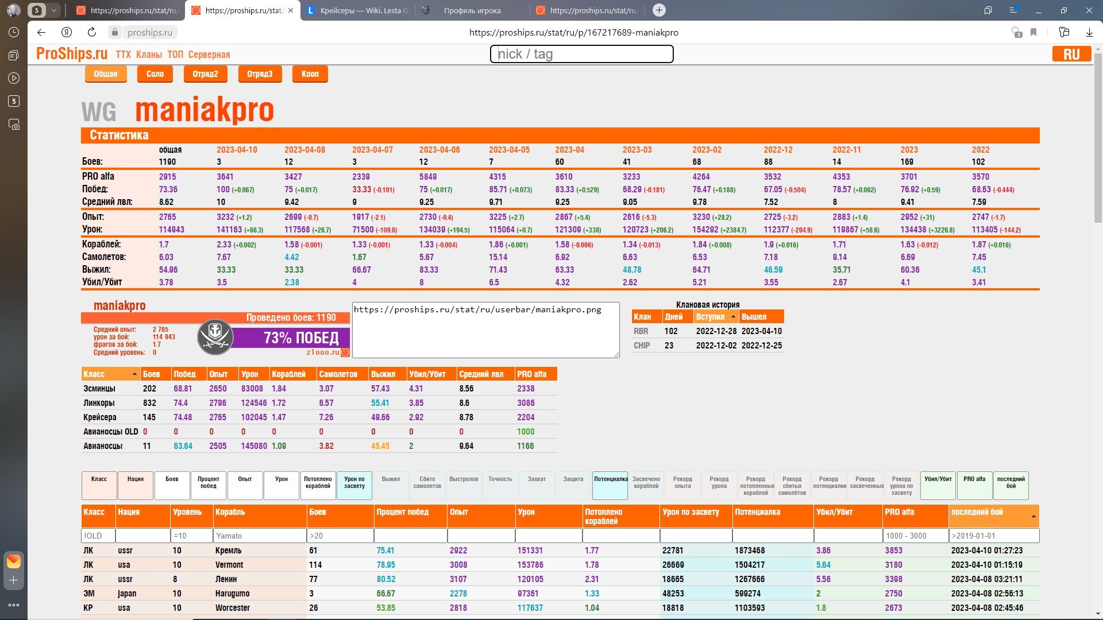Close the active proships tab
Image resolution: width=1103 pixels, height=620 pixels.
[x=291, y=10]
